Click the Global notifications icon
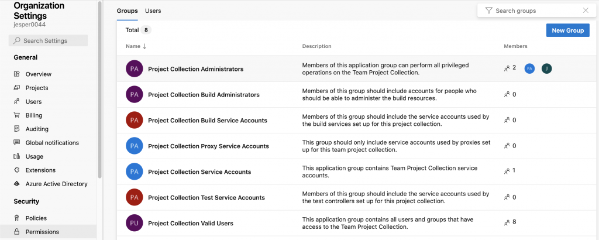The height and width of the screenshot is (240, 599). pos(17,143)
